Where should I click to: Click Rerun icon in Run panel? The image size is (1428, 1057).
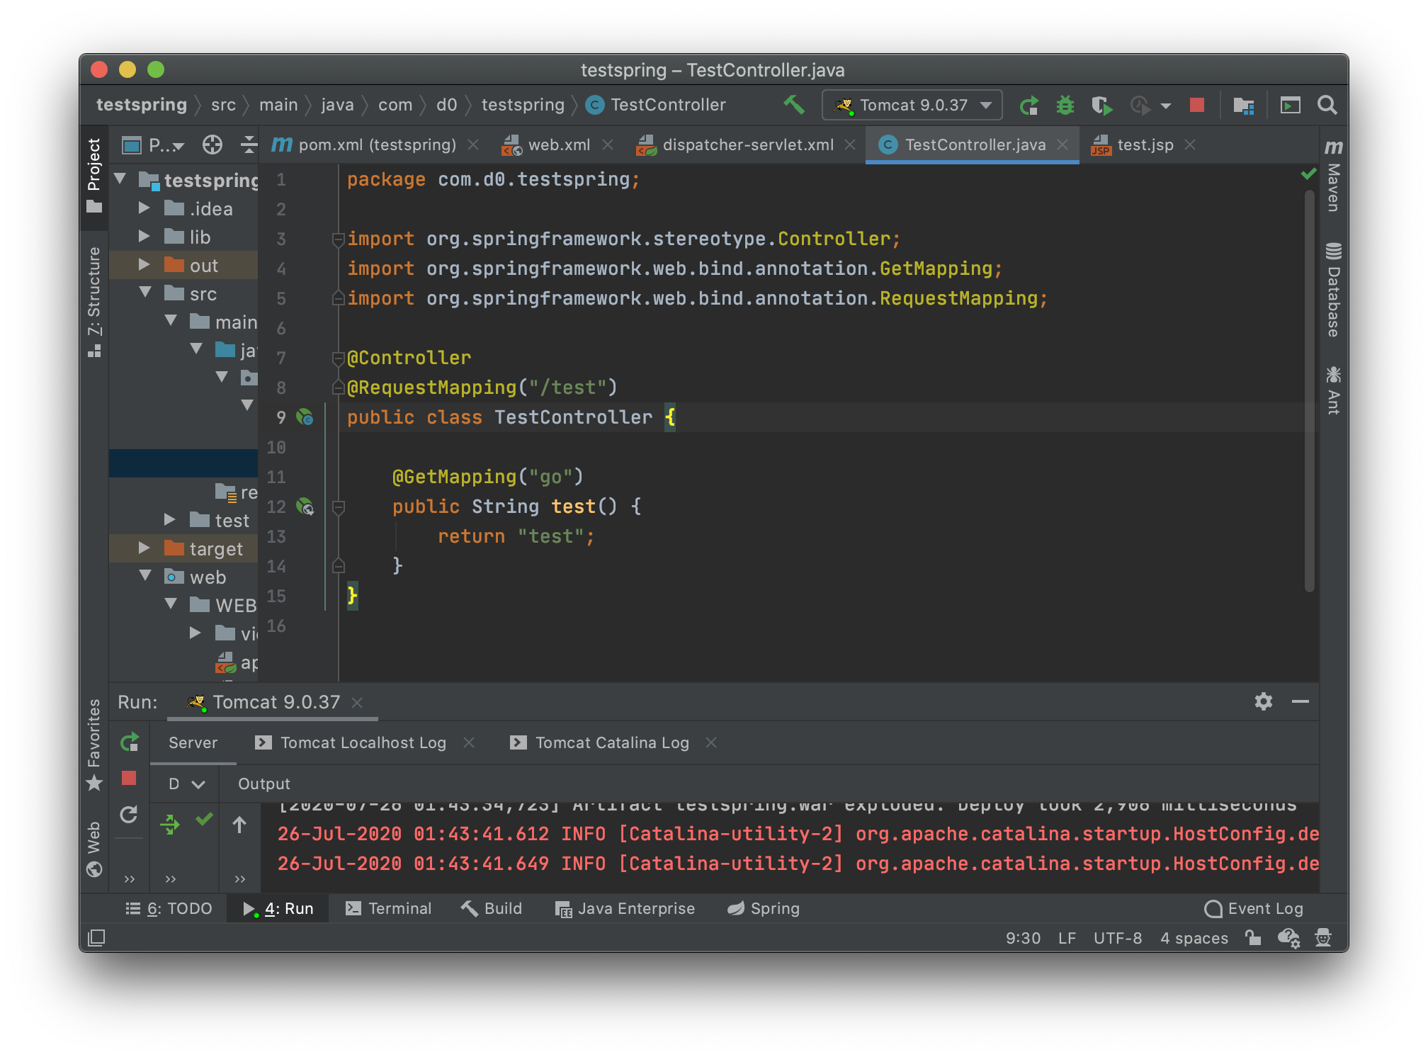point(129,742)
